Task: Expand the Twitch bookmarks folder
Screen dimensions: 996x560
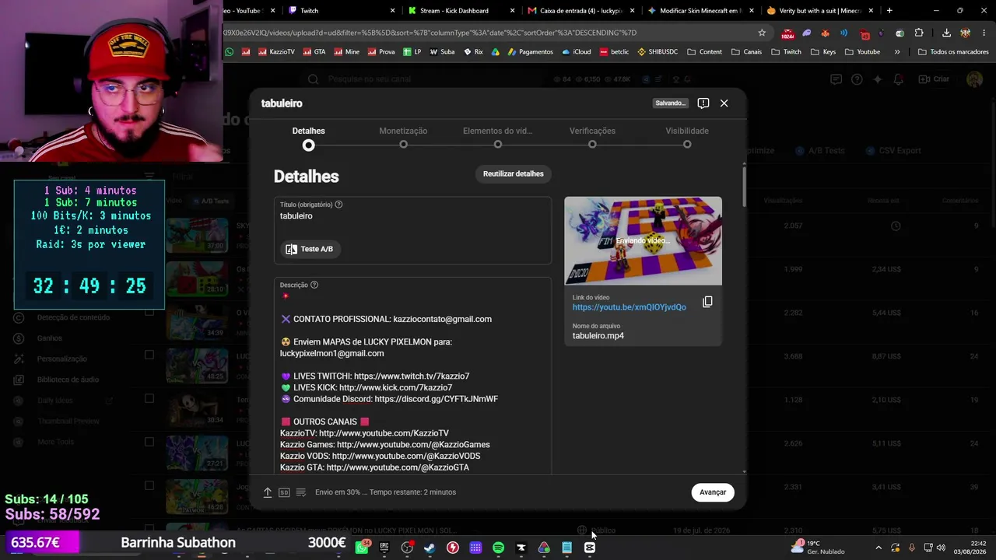Action: pos(786,52)
